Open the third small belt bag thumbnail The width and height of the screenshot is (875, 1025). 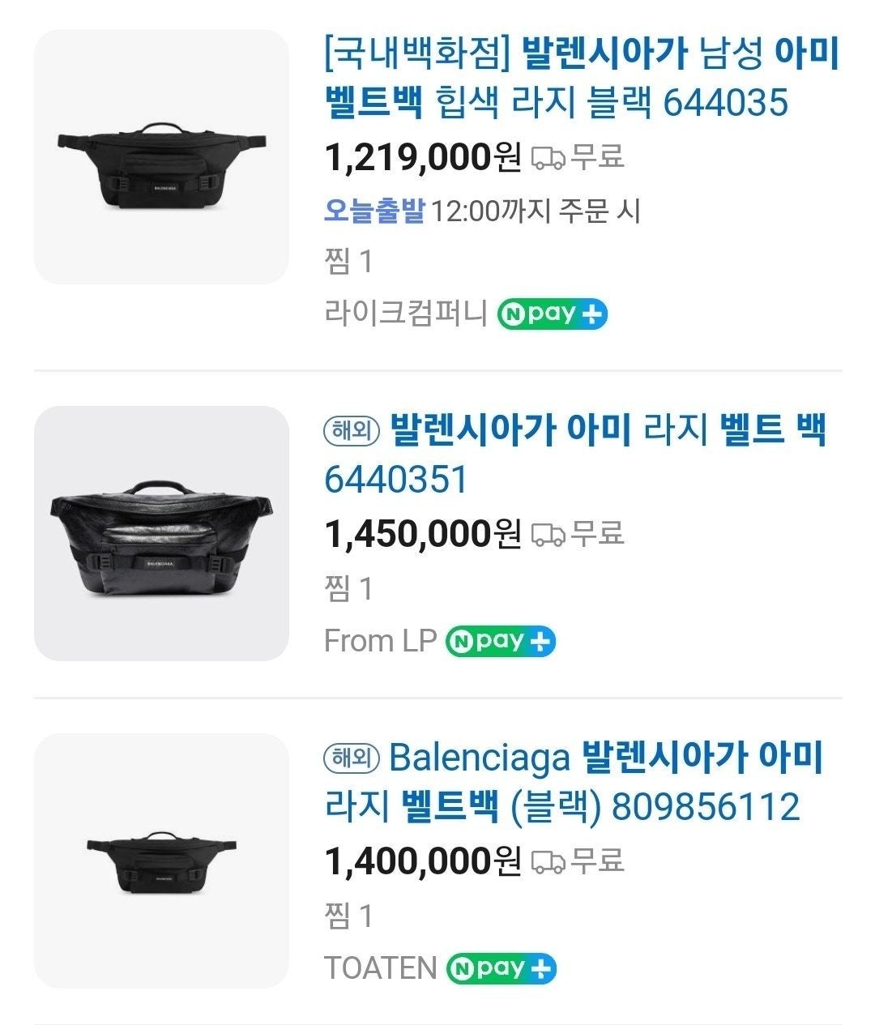tap(161, 861)
